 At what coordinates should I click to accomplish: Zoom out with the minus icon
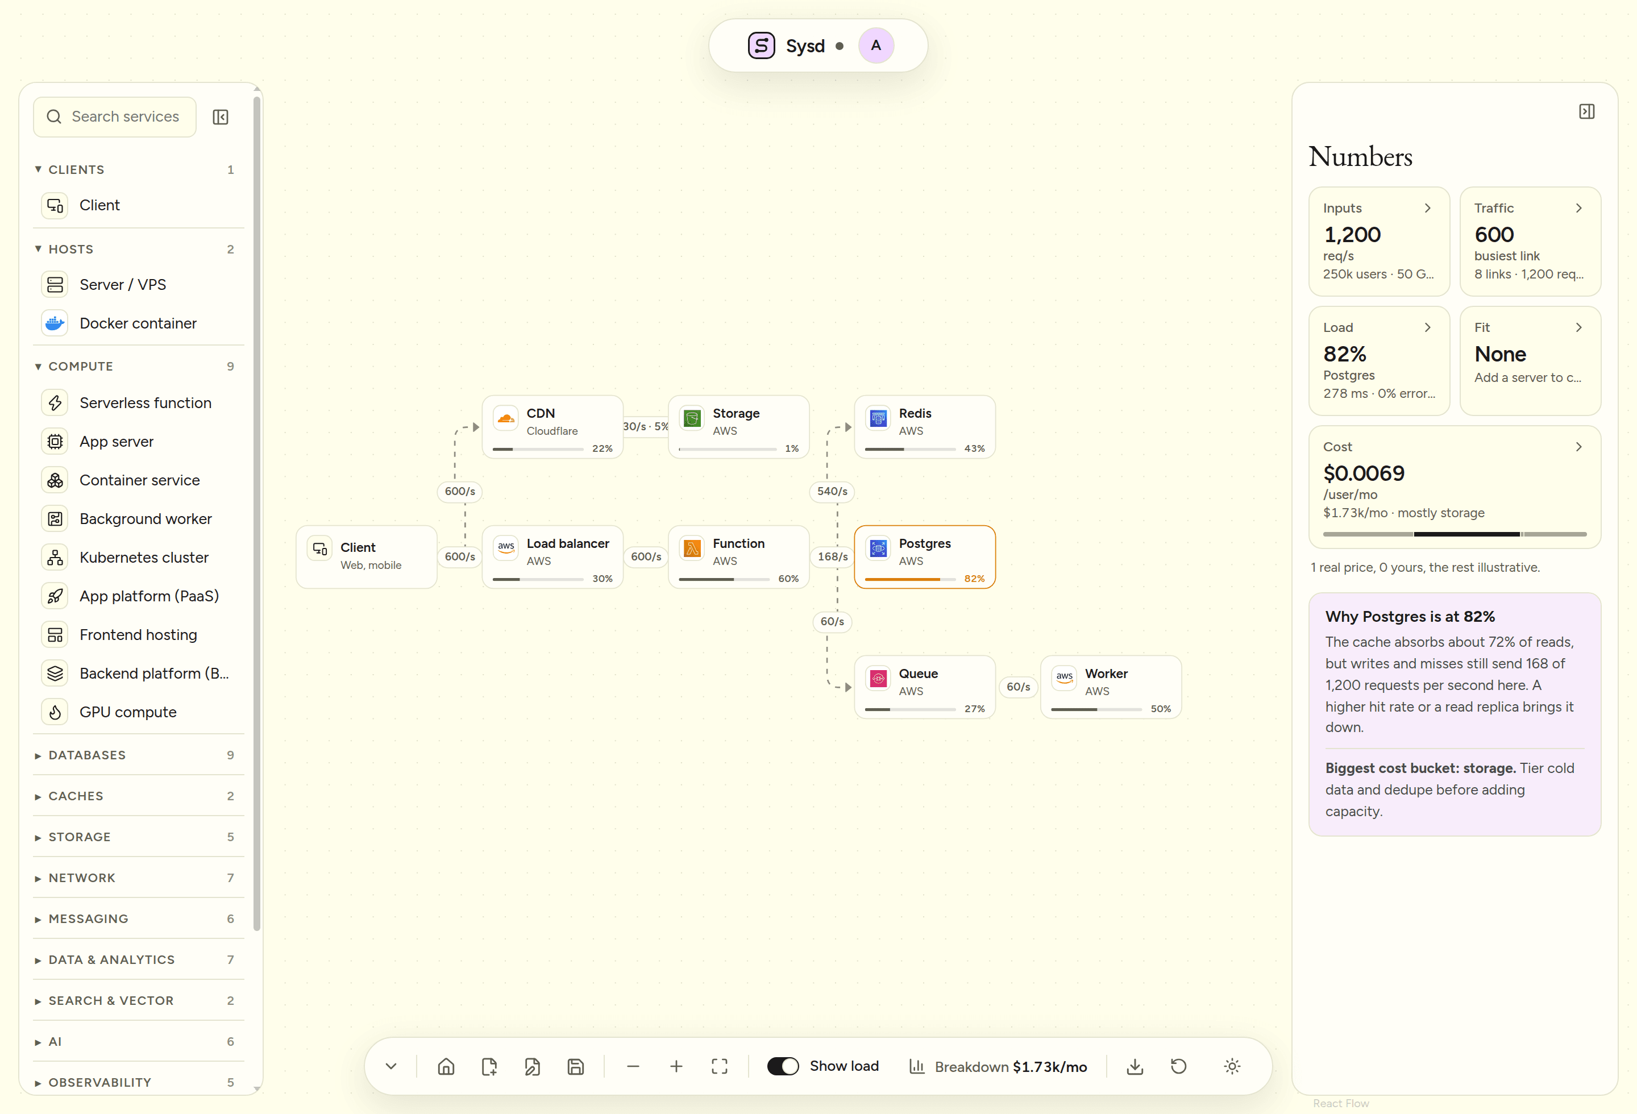[633, 1066]
